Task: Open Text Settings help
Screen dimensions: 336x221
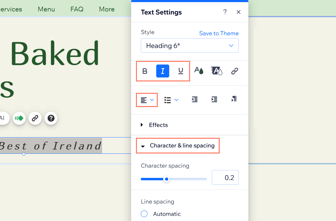Action: point(225,12)
